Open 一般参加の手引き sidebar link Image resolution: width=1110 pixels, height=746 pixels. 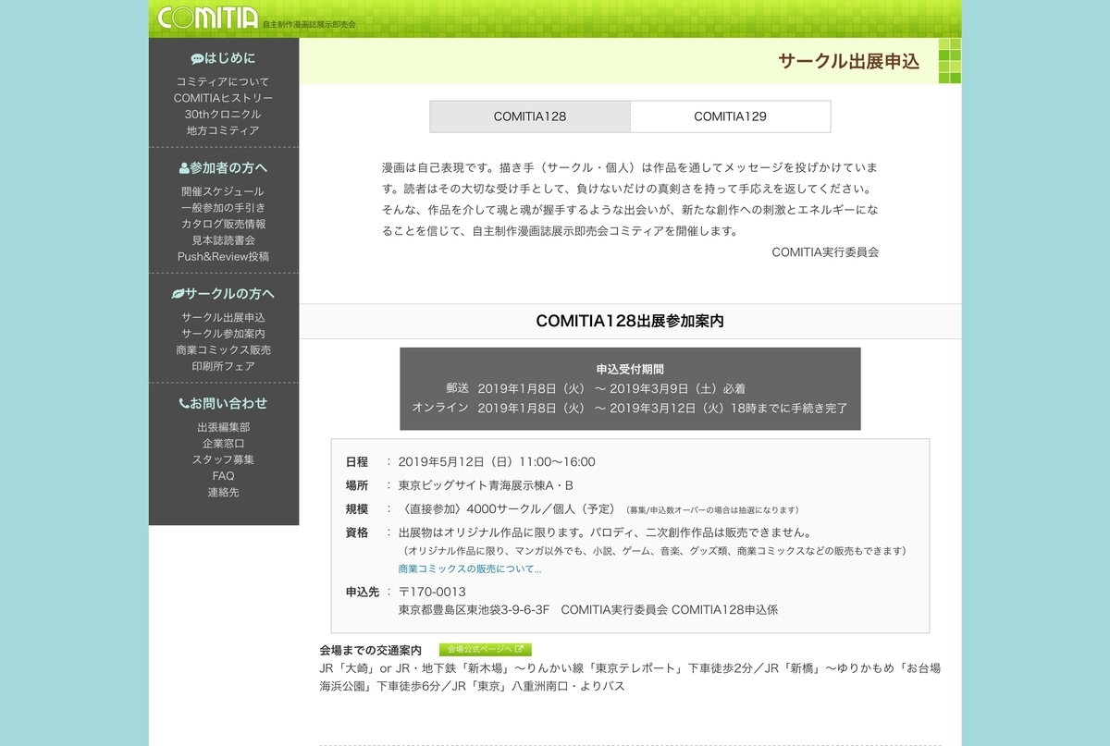[223, 208]
